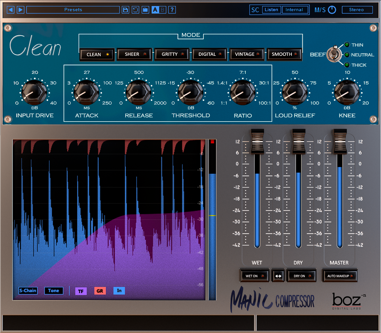Screen dimensions: 381x333
Task: Select VINTAGE compression mode
Action: (247, 54)
